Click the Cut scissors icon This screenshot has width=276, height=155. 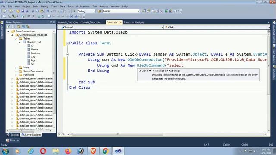(33, 11)
